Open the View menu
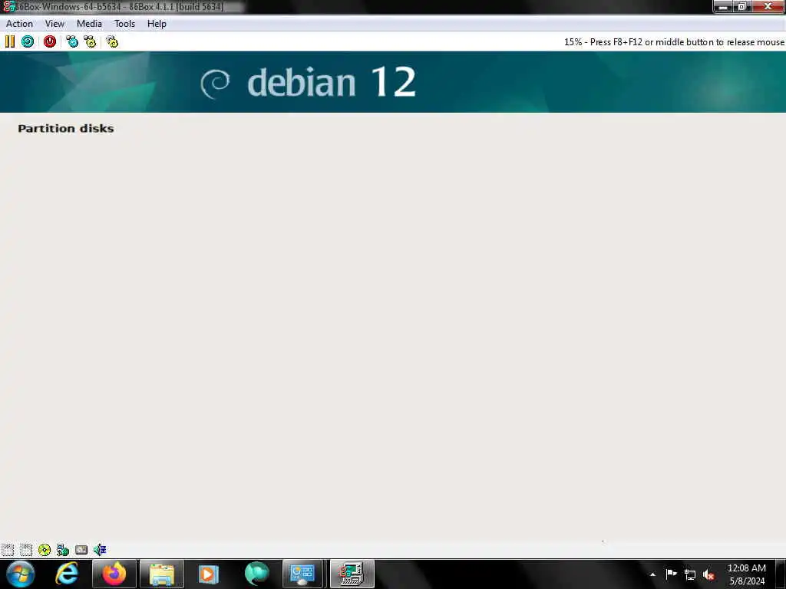The width and height of the screenshot is (786, 589). coord(54,24)
